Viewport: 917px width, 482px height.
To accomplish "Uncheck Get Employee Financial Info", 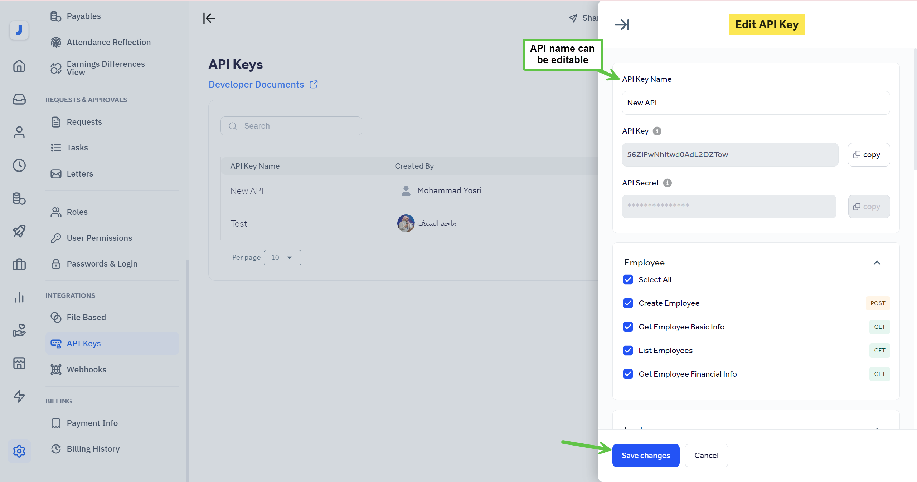I will (628, 374).
